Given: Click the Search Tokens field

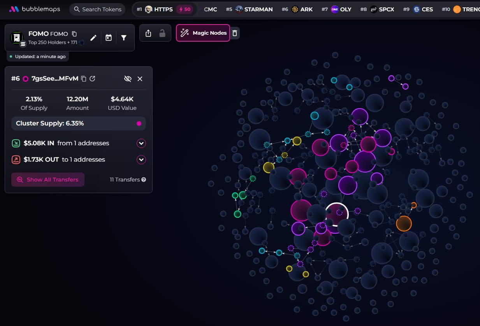Looking at the screenshot, I should (97, 9).
